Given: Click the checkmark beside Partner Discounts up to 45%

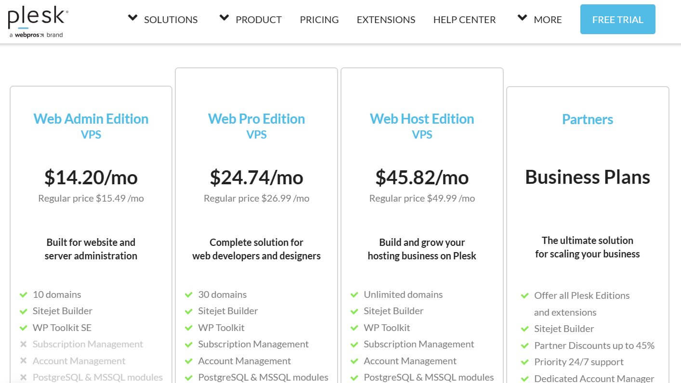Looking at the screenshot, I should click(x=525, y=345).
